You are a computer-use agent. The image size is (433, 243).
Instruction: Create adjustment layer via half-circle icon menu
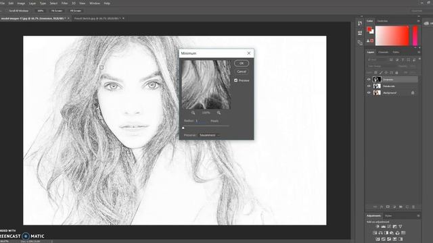point(394,207)
